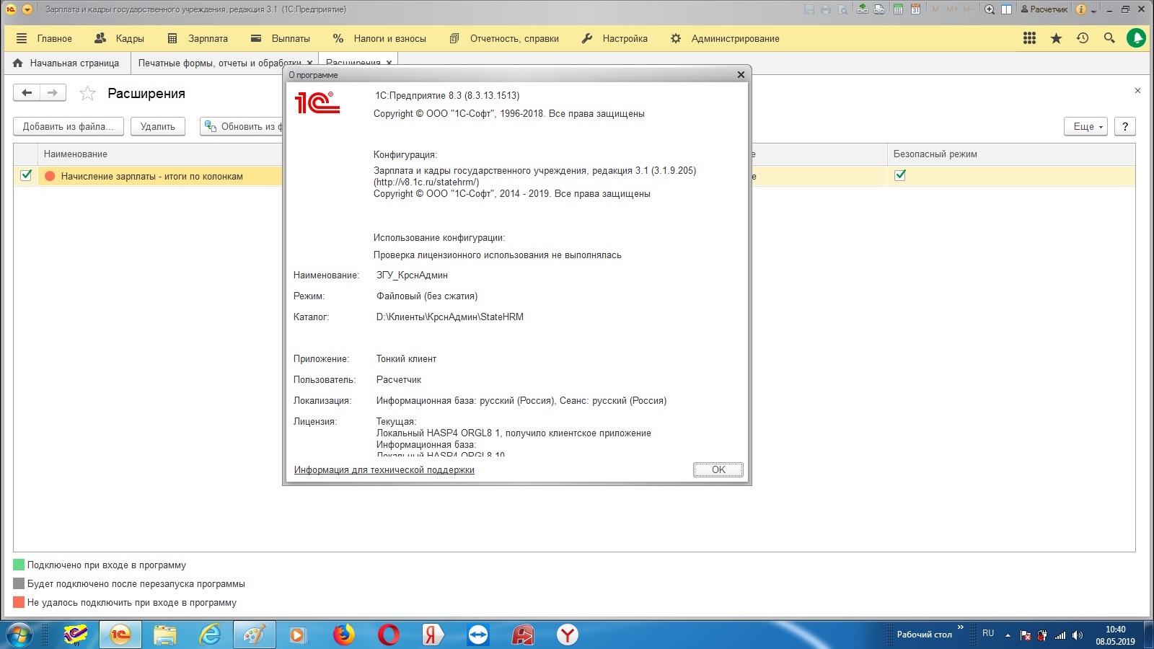
Task: Open the calculator from the title bar
Action: pos(898,9)
